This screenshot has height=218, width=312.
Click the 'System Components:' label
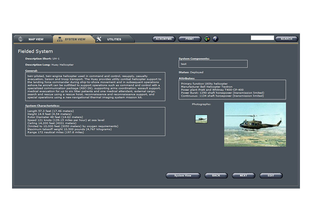194,58
